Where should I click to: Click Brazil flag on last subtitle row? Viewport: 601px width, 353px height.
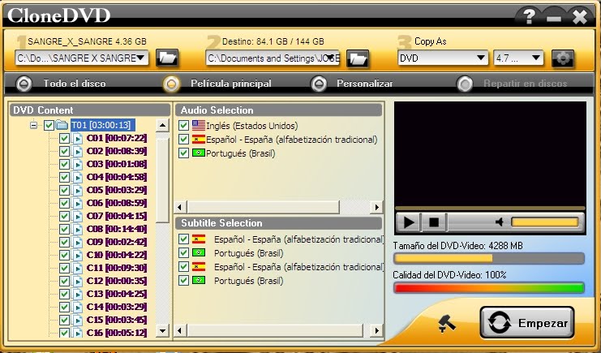199,281
